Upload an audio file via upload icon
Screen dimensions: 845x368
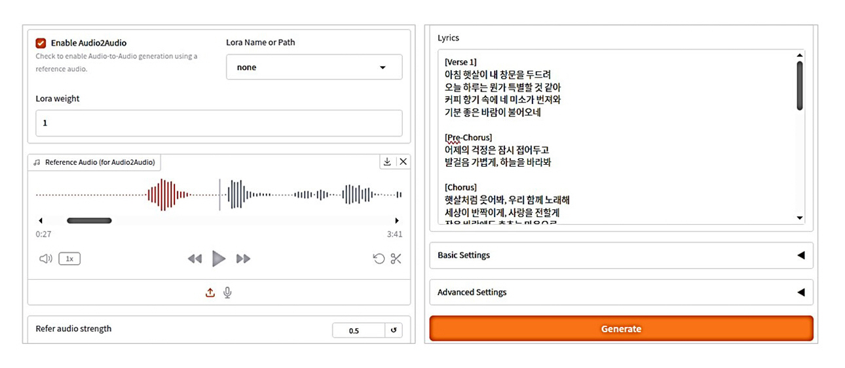coord(210,293)
